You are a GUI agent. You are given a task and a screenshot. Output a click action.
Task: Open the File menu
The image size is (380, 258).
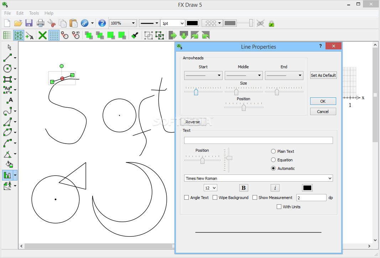(7, 13)
